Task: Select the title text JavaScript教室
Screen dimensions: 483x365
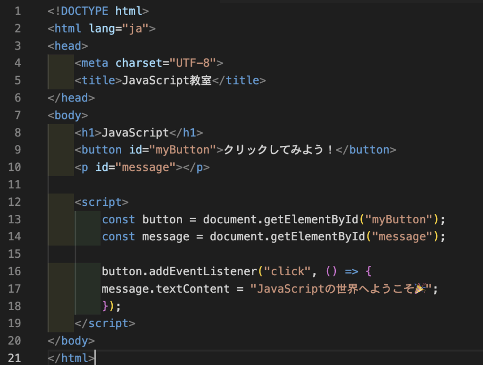Action: [x=165, y=80]
